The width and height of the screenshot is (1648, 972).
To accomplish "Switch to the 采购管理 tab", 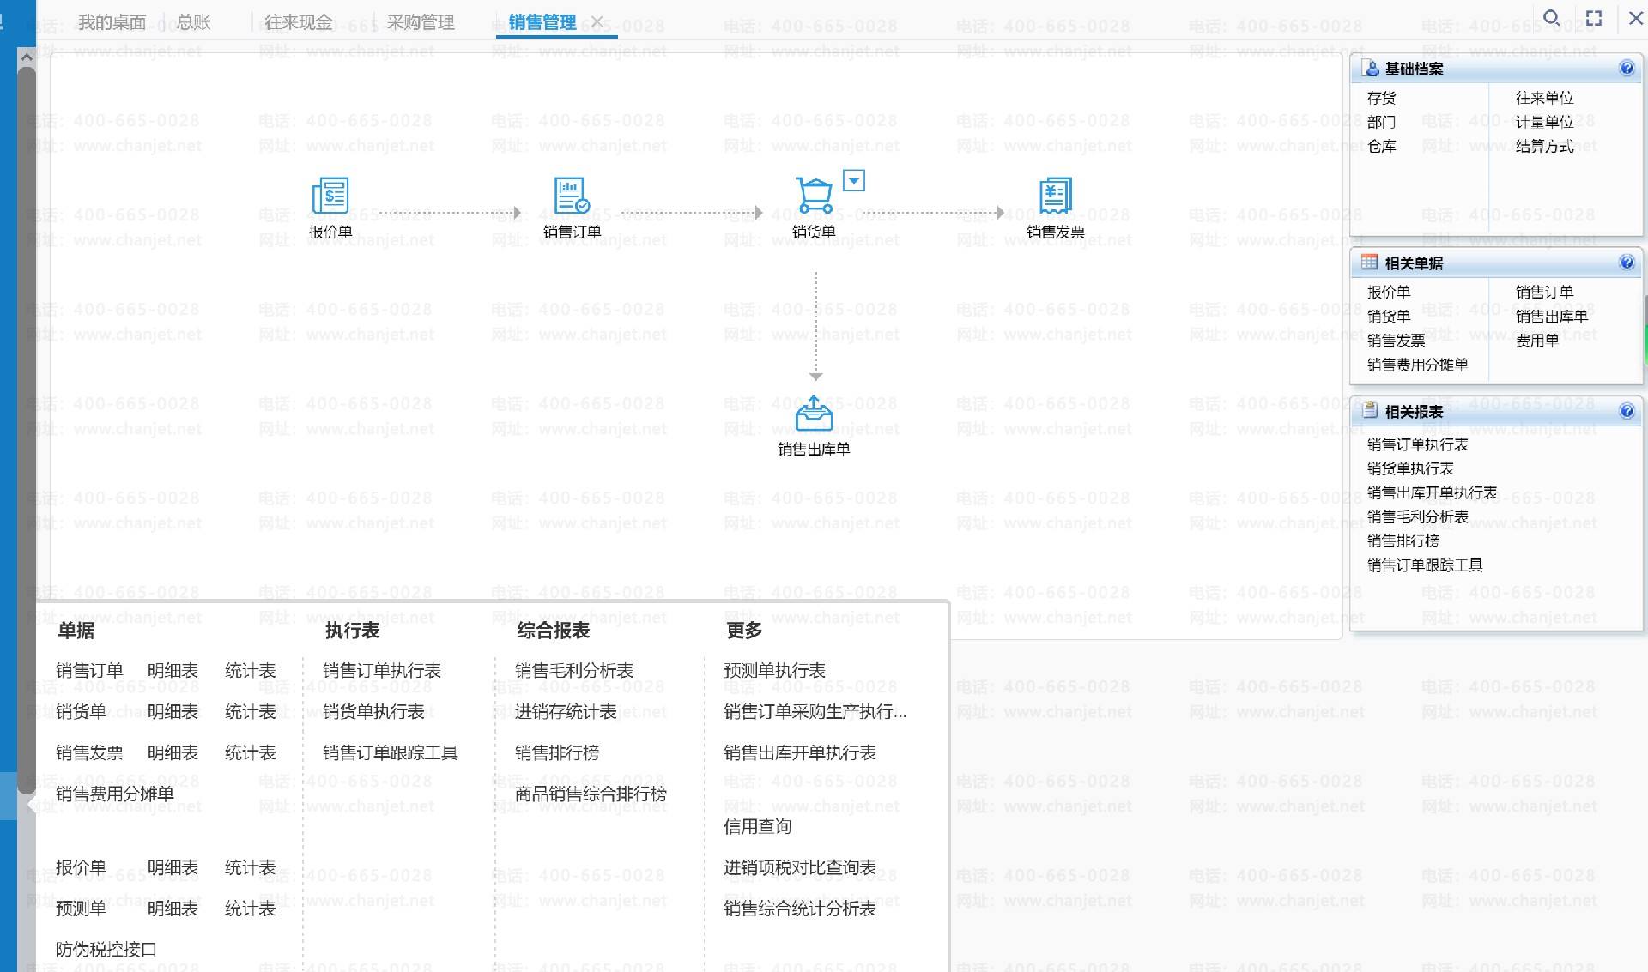I will pos(421,22).
